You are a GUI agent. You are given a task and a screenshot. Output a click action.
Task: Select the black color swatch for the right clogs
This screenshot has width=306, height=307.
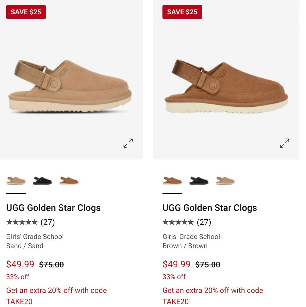[199, 181]
